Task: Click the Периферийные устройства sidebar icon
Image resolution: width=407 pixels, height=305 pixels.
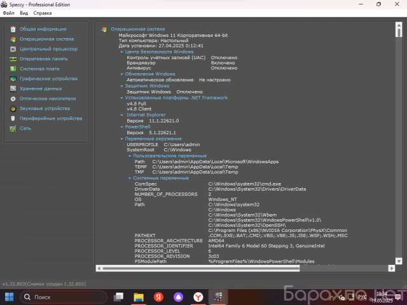Action: pos(13,119)
